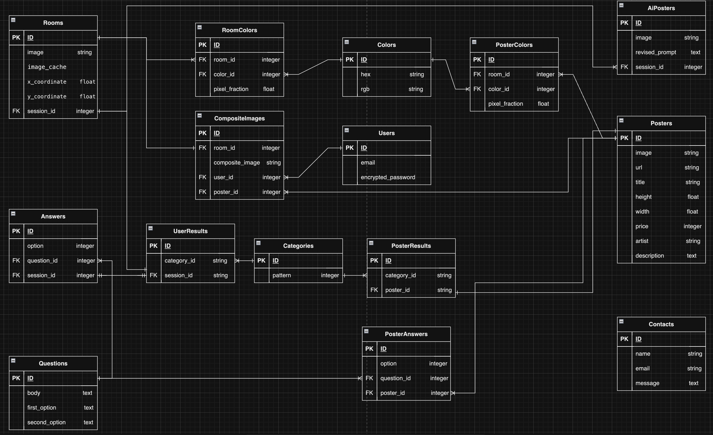This screenshot has height=435, width=713.
Task: Select the Contacts table title
Action: 661,324
